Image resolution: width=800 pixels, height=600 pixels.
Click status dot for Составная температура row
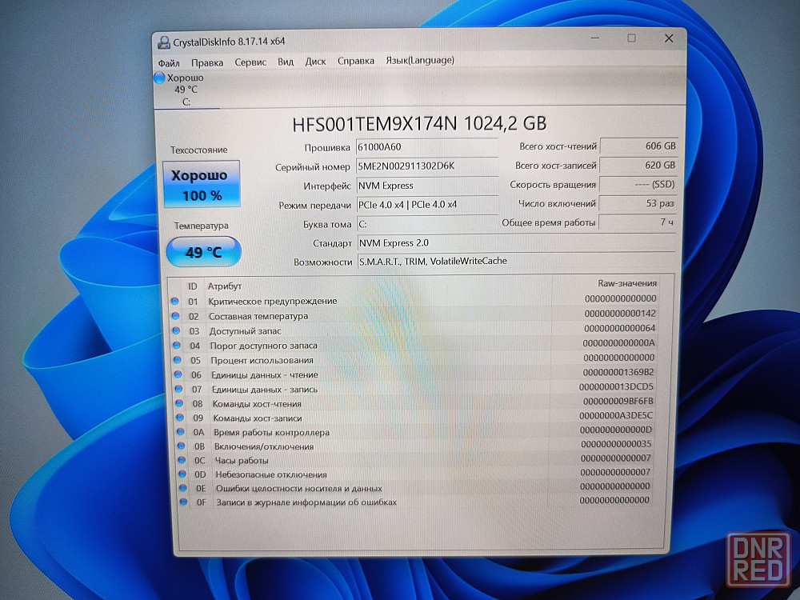(175, 316)
